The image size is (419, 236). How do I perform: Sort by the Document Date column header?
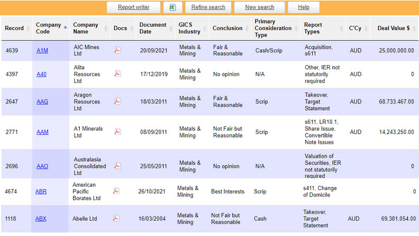[152, 28]
